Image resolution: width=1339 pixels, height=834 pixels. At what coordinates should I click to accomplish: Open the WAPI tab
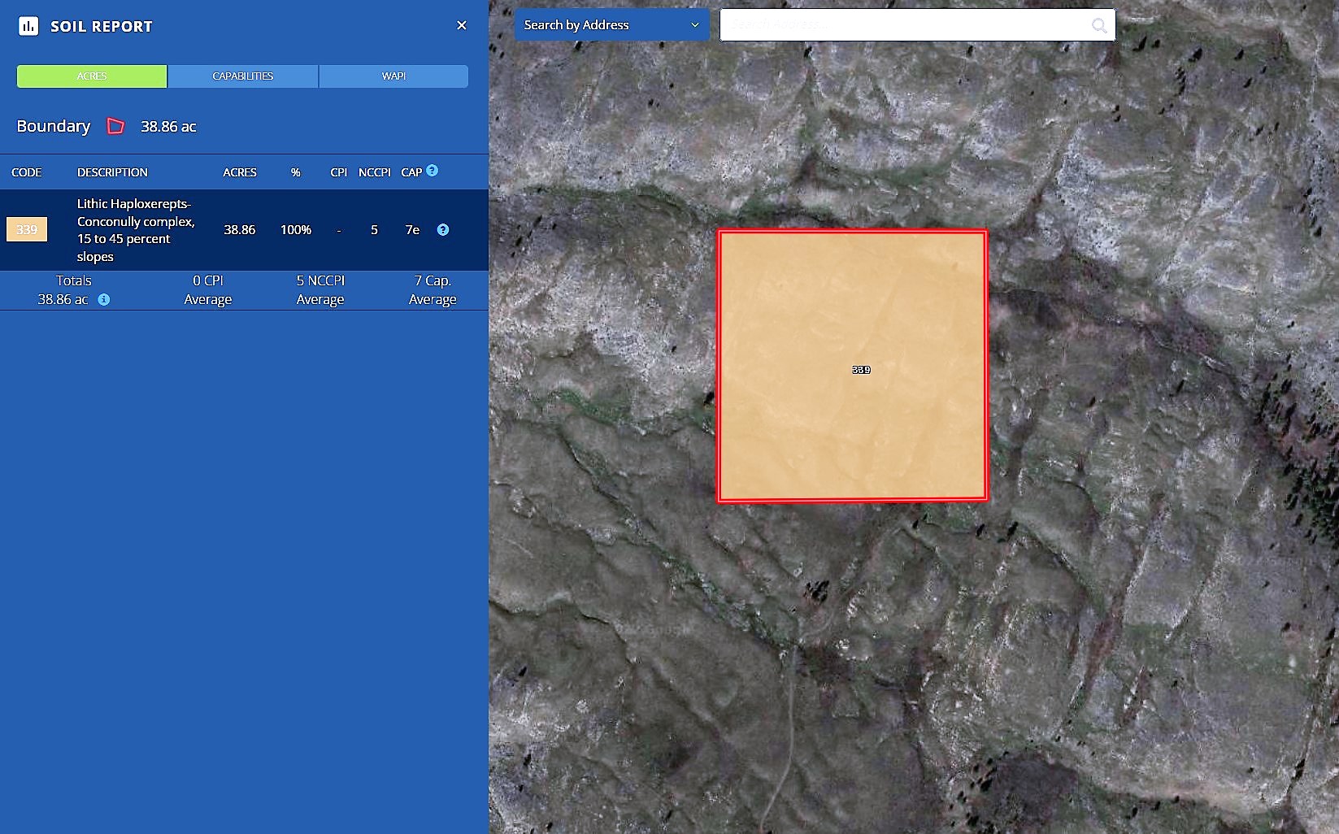393,76
